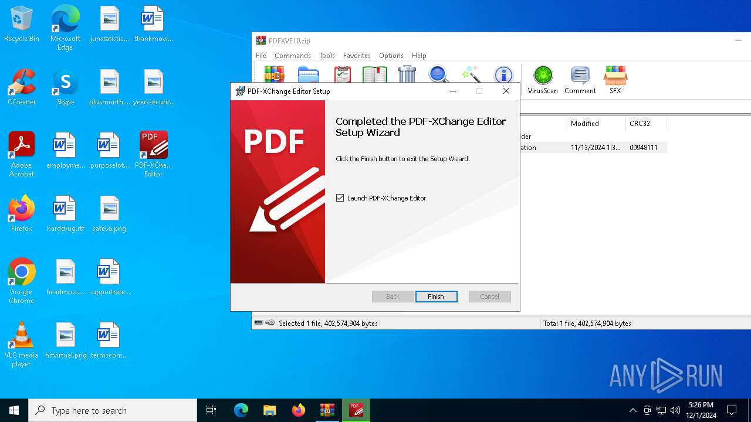This screenshot has width=751, height=422.
Task: Select the Google Chrome desktop shortcut
Action: (x=22, y=281)
